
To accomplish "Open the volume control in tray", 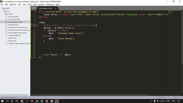I will (164, 101).
